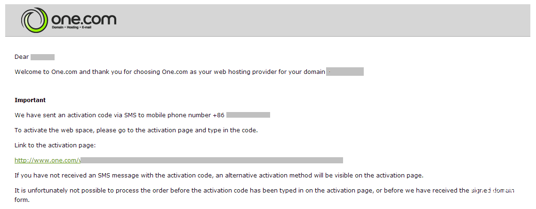
Task: Click the bold "Important" heading
Action: pos(30,100)
